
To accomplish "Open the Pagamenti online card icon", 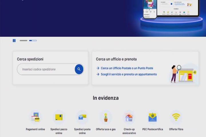I will [x=35, y=117].
